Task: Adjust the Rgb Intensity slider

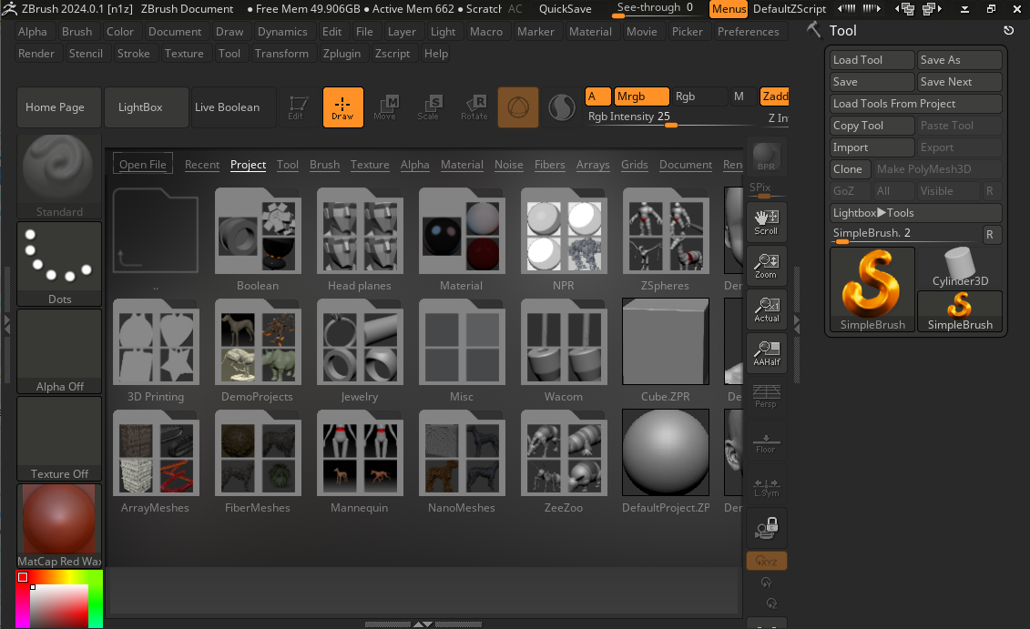Action: point(673,117)
